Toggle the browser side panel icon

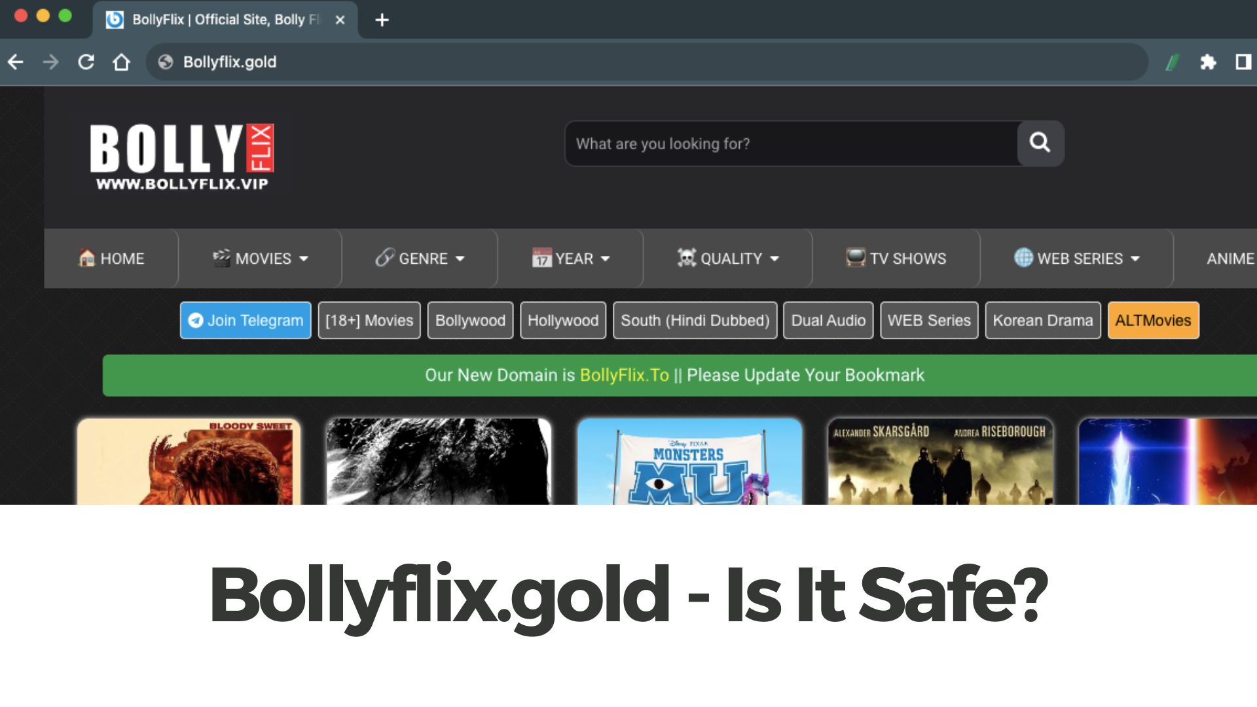pos(1243,62)
